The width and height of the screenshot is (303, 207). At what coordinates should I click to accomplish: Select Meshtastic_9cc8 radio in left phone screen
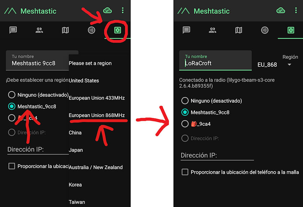(12, 106)
